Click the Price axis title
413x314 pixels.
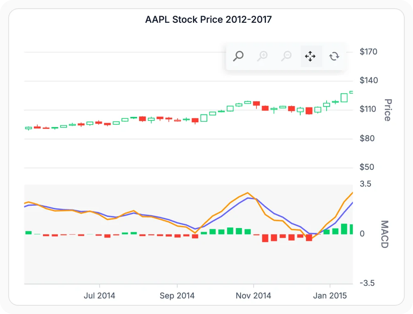pyautogui.click(x=388, y=110)
